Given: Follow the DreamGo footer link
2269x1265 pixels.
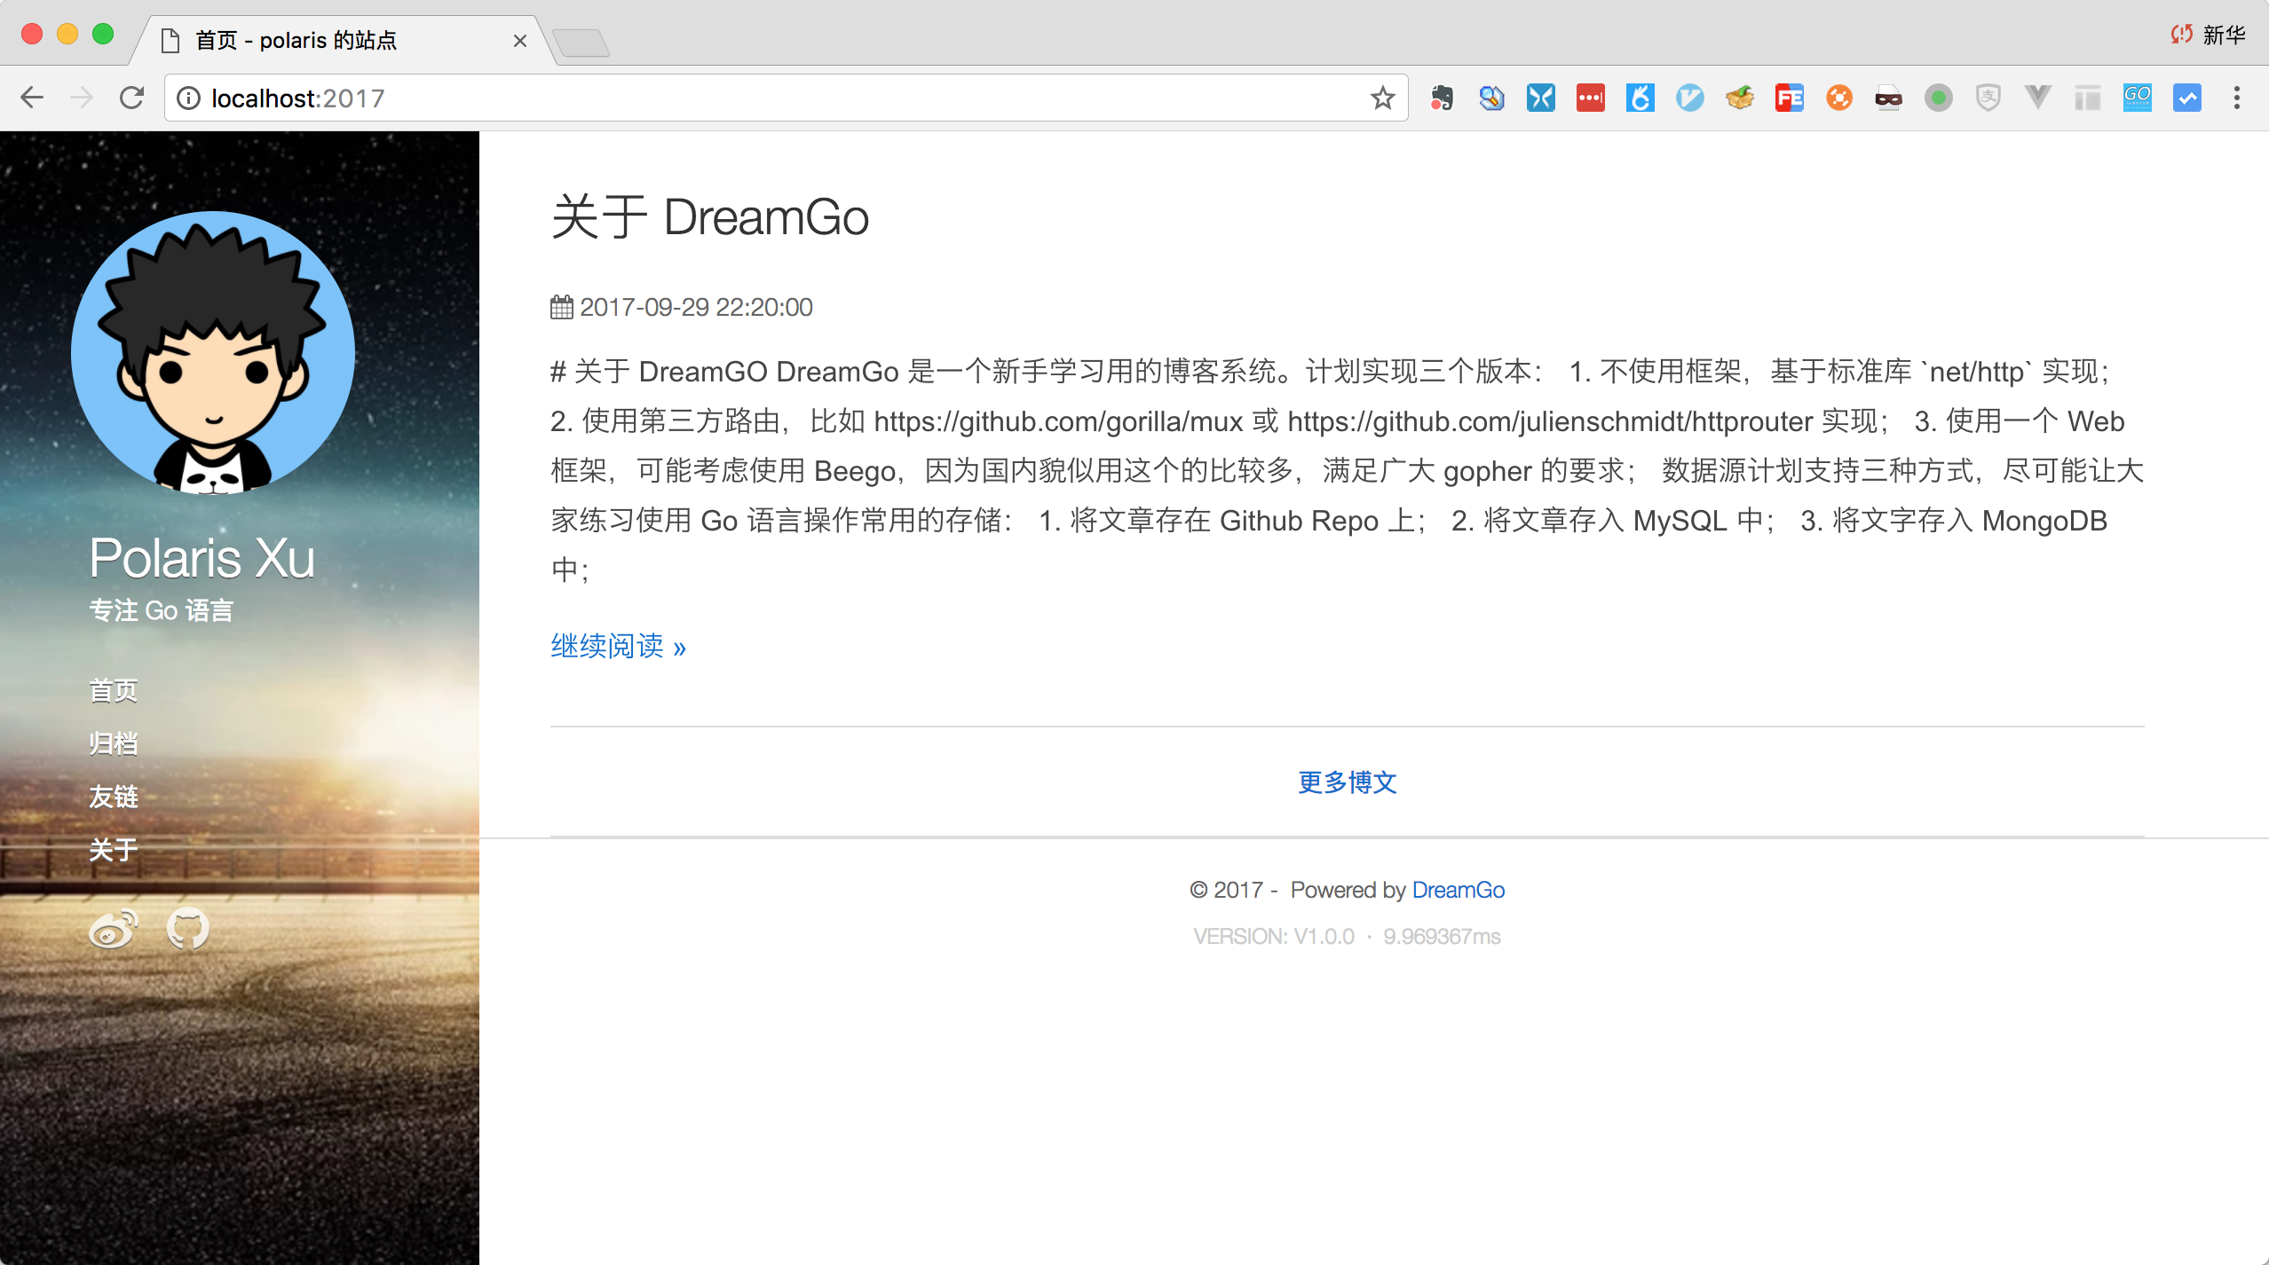Looking at the screenshot, I should tap(1458, 890).
